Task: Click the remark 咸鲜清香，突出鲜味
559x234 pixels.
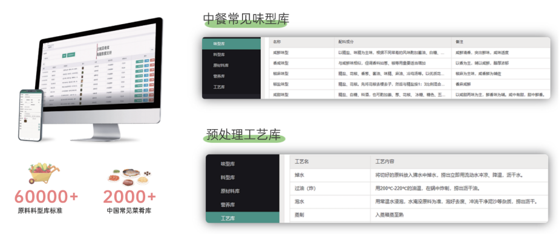Action: 482,52
